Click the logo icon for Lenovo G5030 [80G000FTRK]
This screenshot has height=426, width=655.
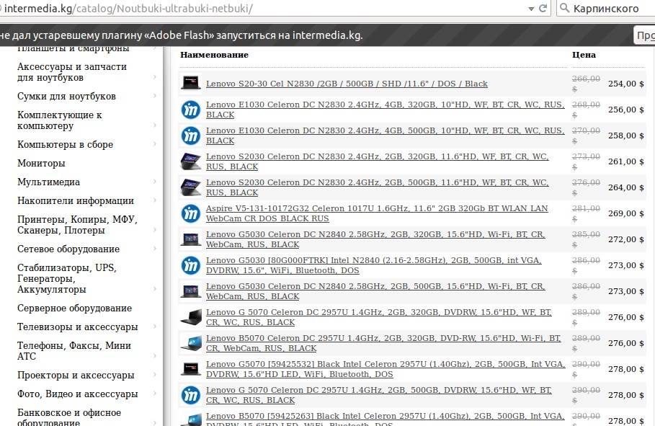click(191, 265)
